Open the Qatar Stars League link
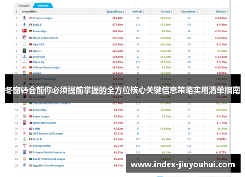The width and height of the screenshot is (245, 177). click(x=45, y=123)
